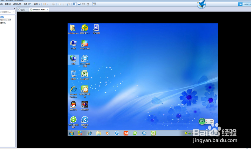Click the blue bird logo icon
This screenshot has width=251, height=149.
pos(201,4)
